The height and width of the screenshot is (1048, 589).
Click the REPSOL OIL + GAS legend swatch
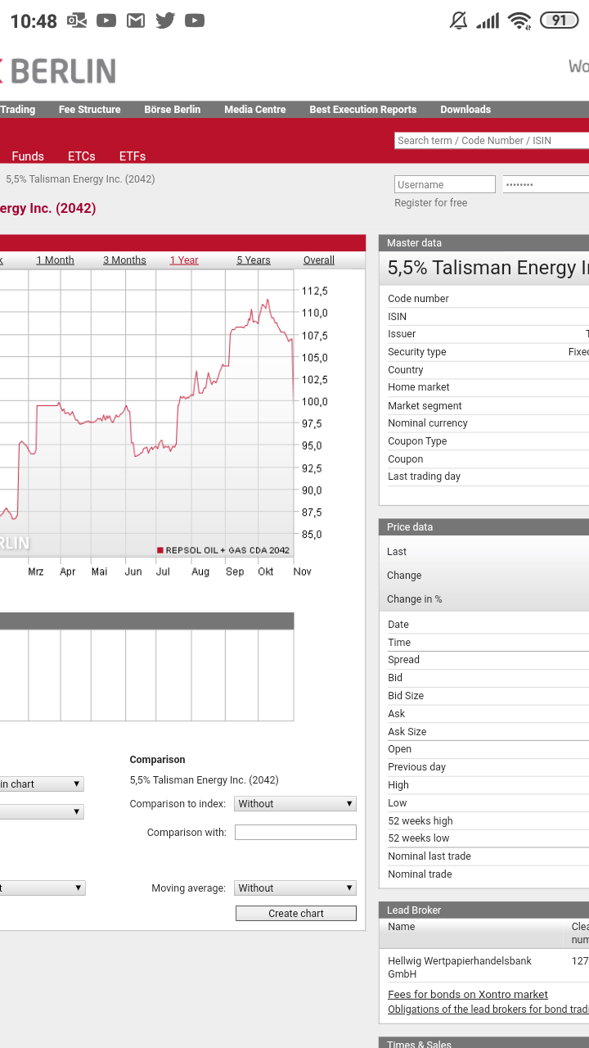pyautogui.click(x=160, y=550)
